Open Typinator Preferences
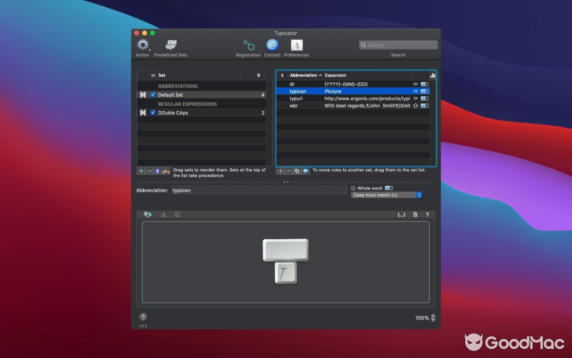Viewport: 572px width, 358px height. pyautogui.click(x=296, y=45)
